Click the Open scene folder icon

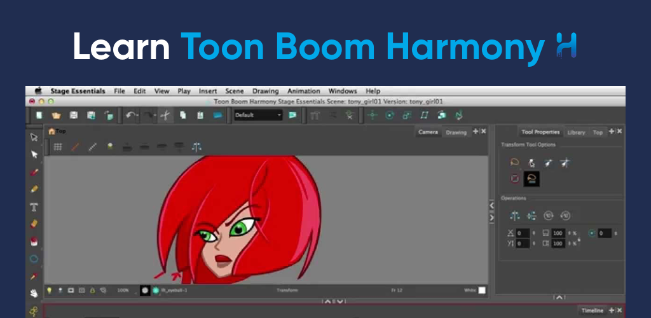[56, 115]
